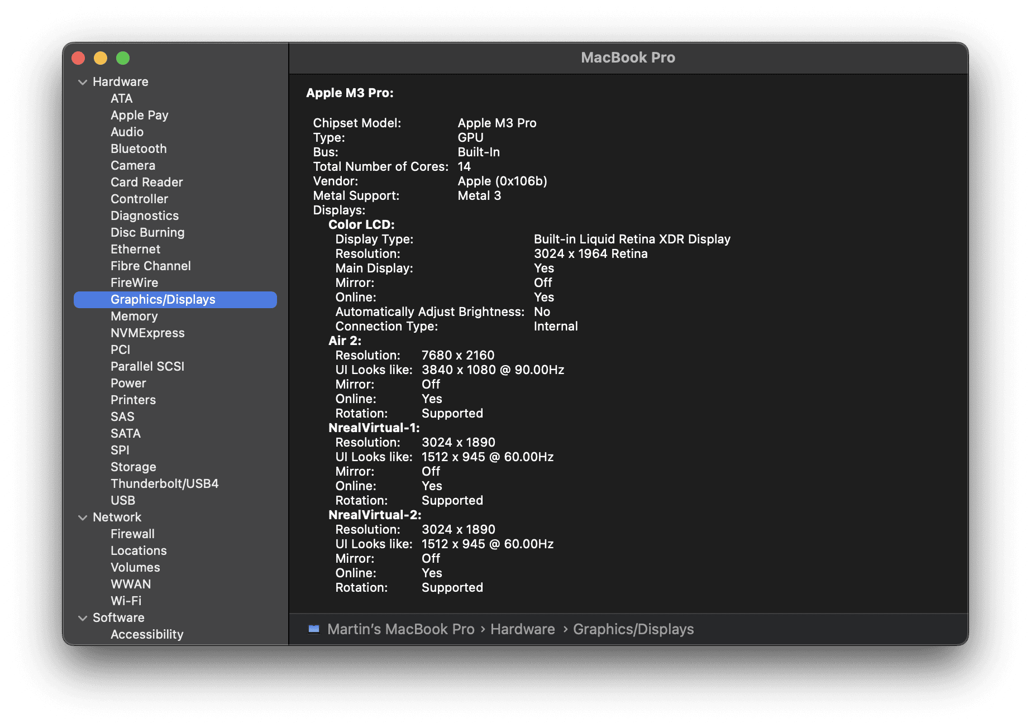
Task: Click Total Number of Cores value 14
Action: 464,166
